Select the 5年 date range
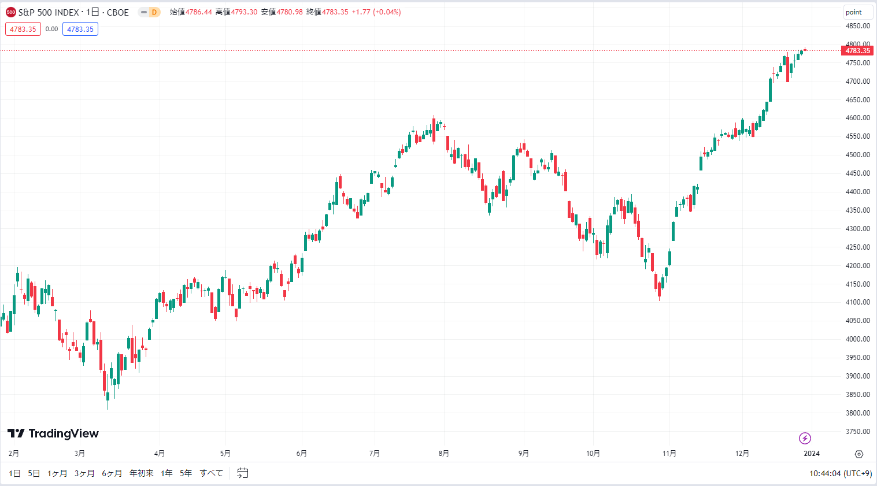The image size is (877, 486). coord(186,473)
